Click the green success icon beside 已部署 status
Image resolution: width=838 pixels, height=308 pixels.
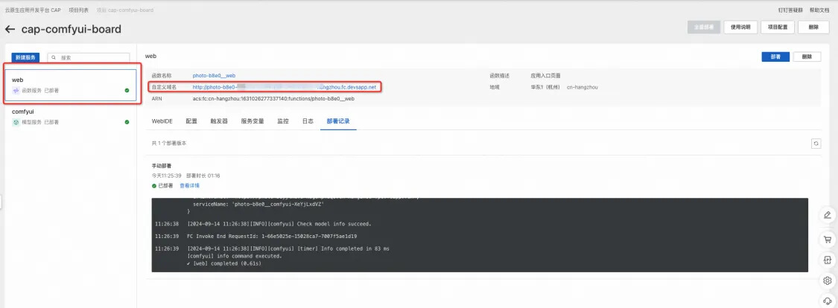click(x=154, y=186)
